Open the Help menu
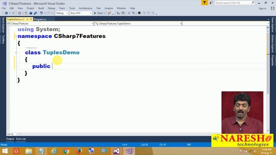Image resolution: width=276 pixels, height=155 pixels. 132,8
